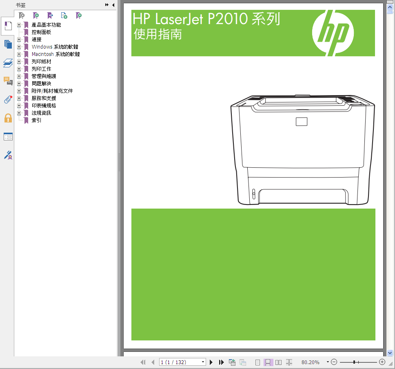Select the 控制面板 bookmark

(41, 32)
